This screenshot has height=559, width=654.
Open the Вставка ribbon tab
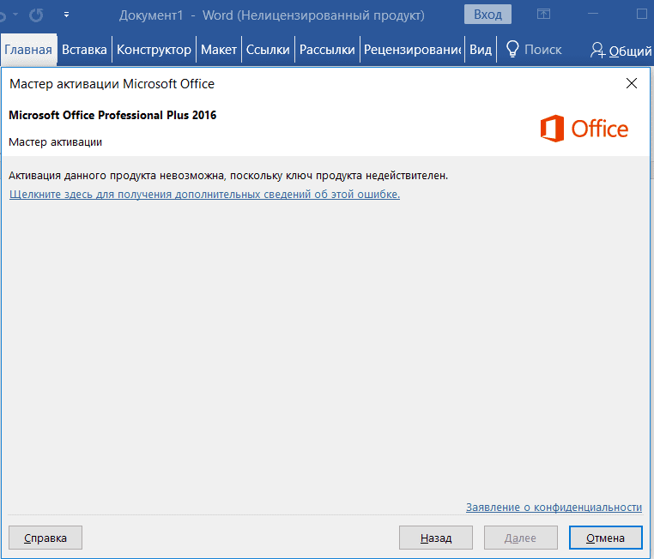[x=85, y=50]
